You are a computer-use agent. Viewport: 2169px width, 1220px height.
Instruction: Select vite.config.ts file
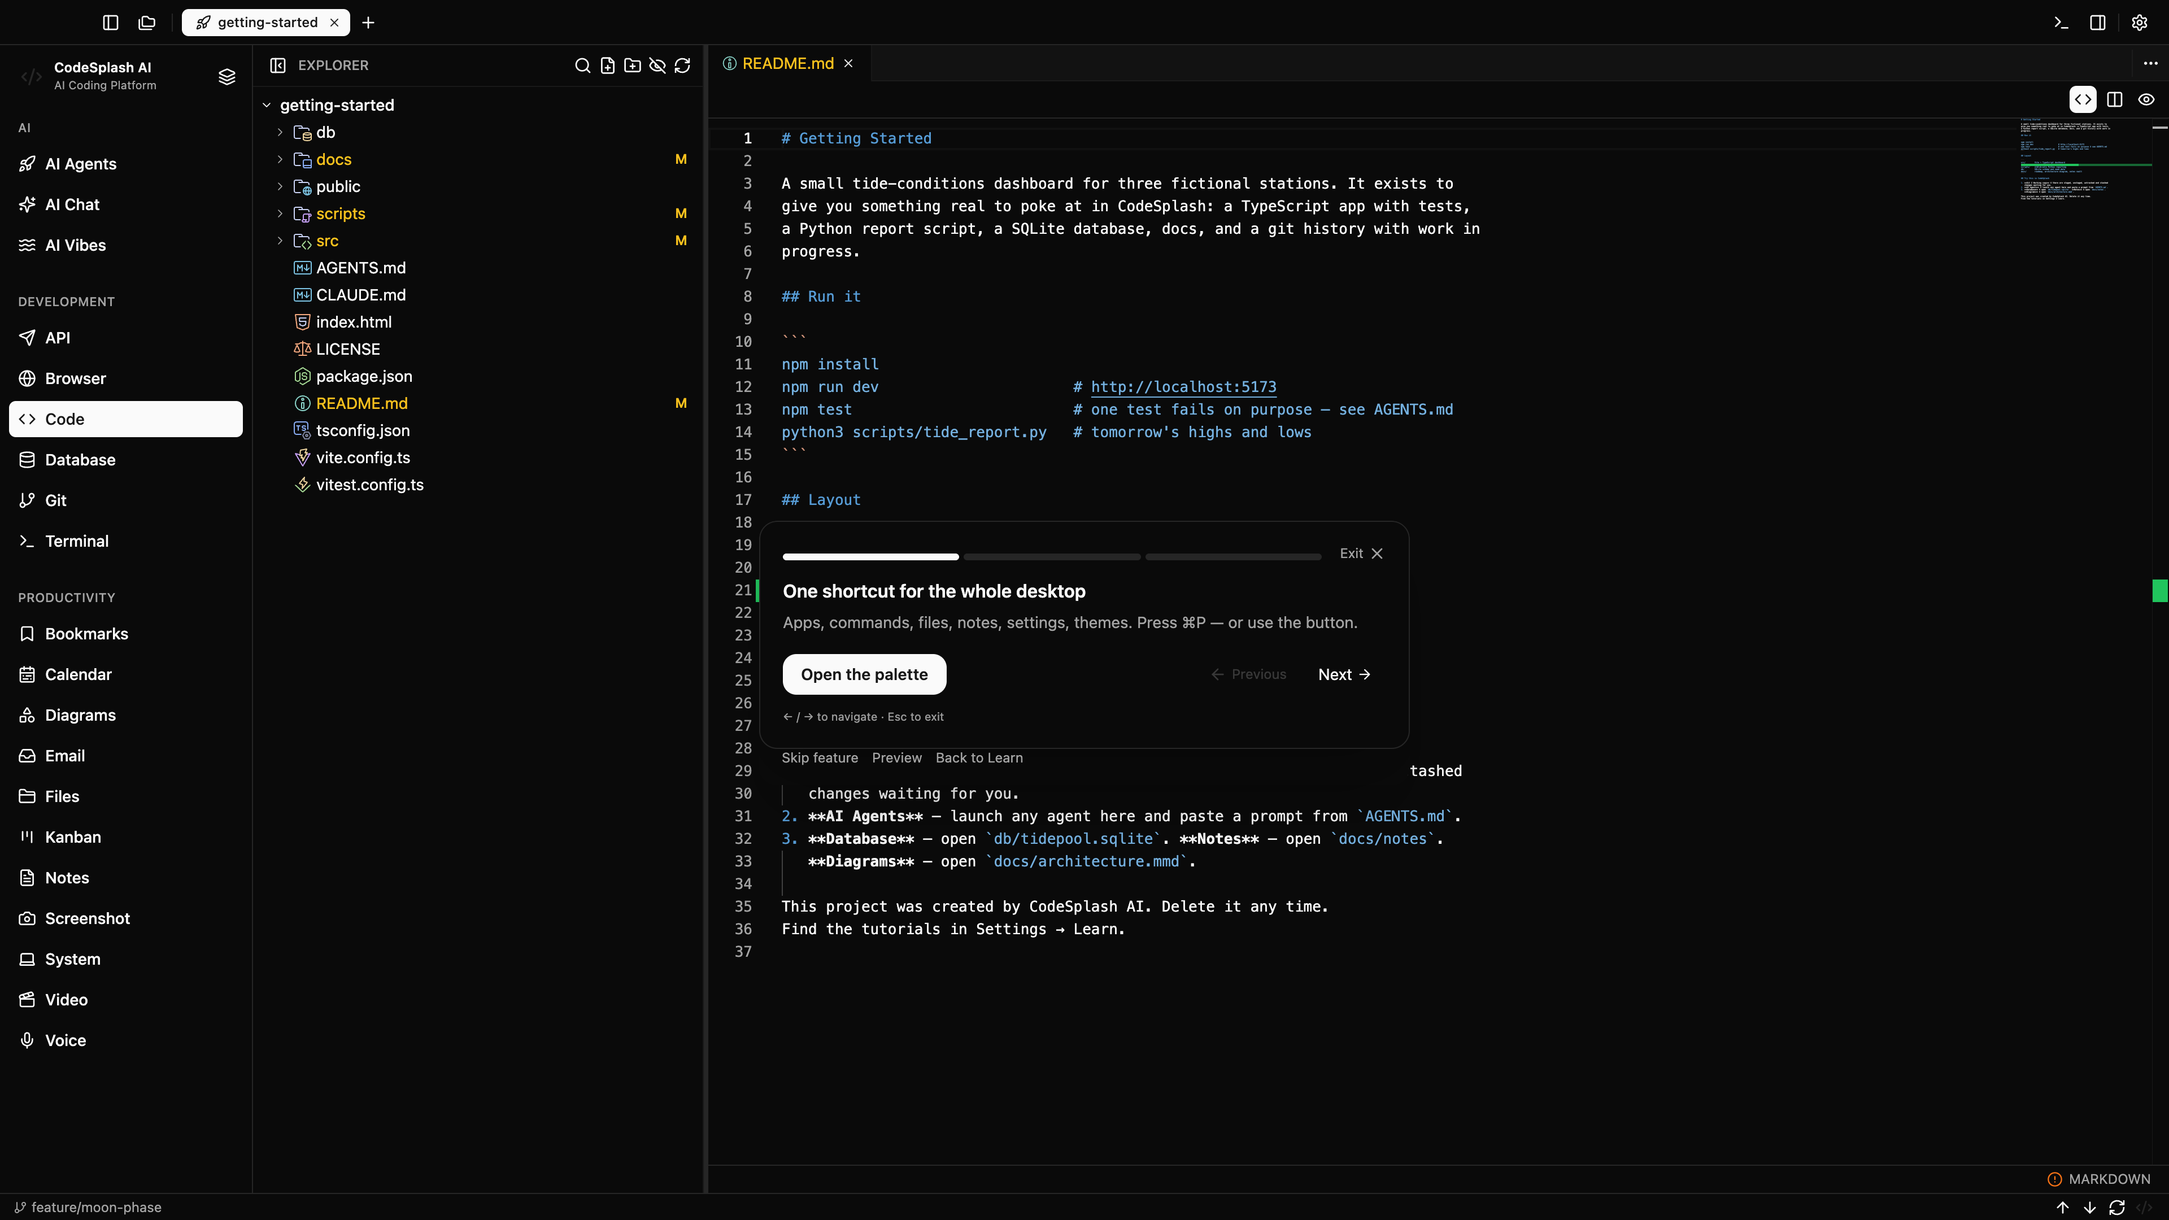[477, 457]
